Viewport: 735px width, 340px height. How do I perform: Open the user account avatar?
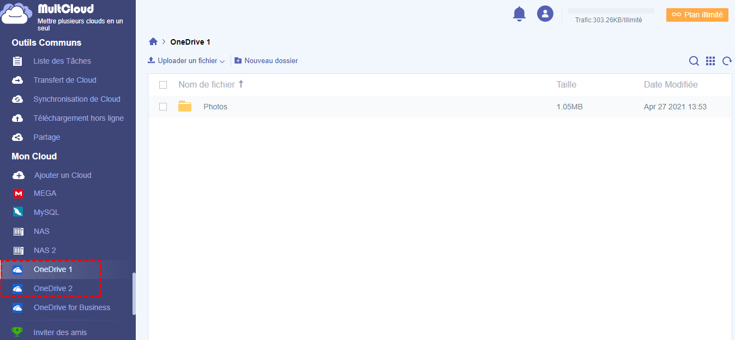[x=545, y=14]
